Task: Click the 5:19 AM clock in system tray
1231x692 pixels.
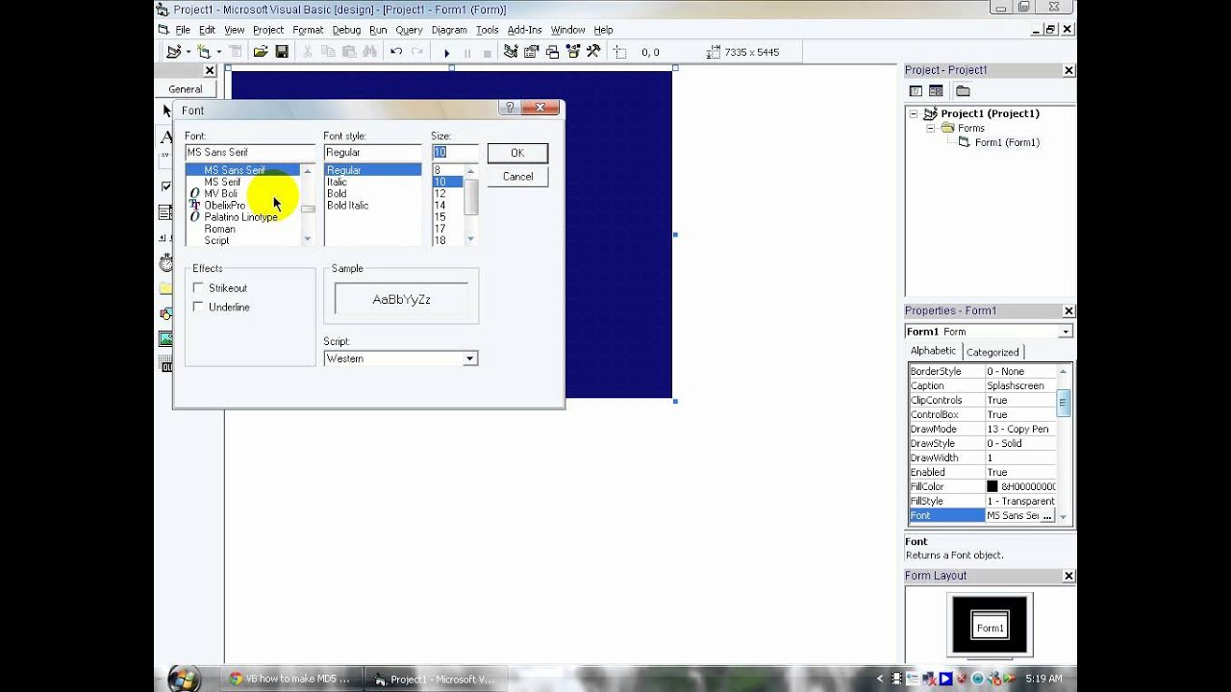Action: point(1043,679)
